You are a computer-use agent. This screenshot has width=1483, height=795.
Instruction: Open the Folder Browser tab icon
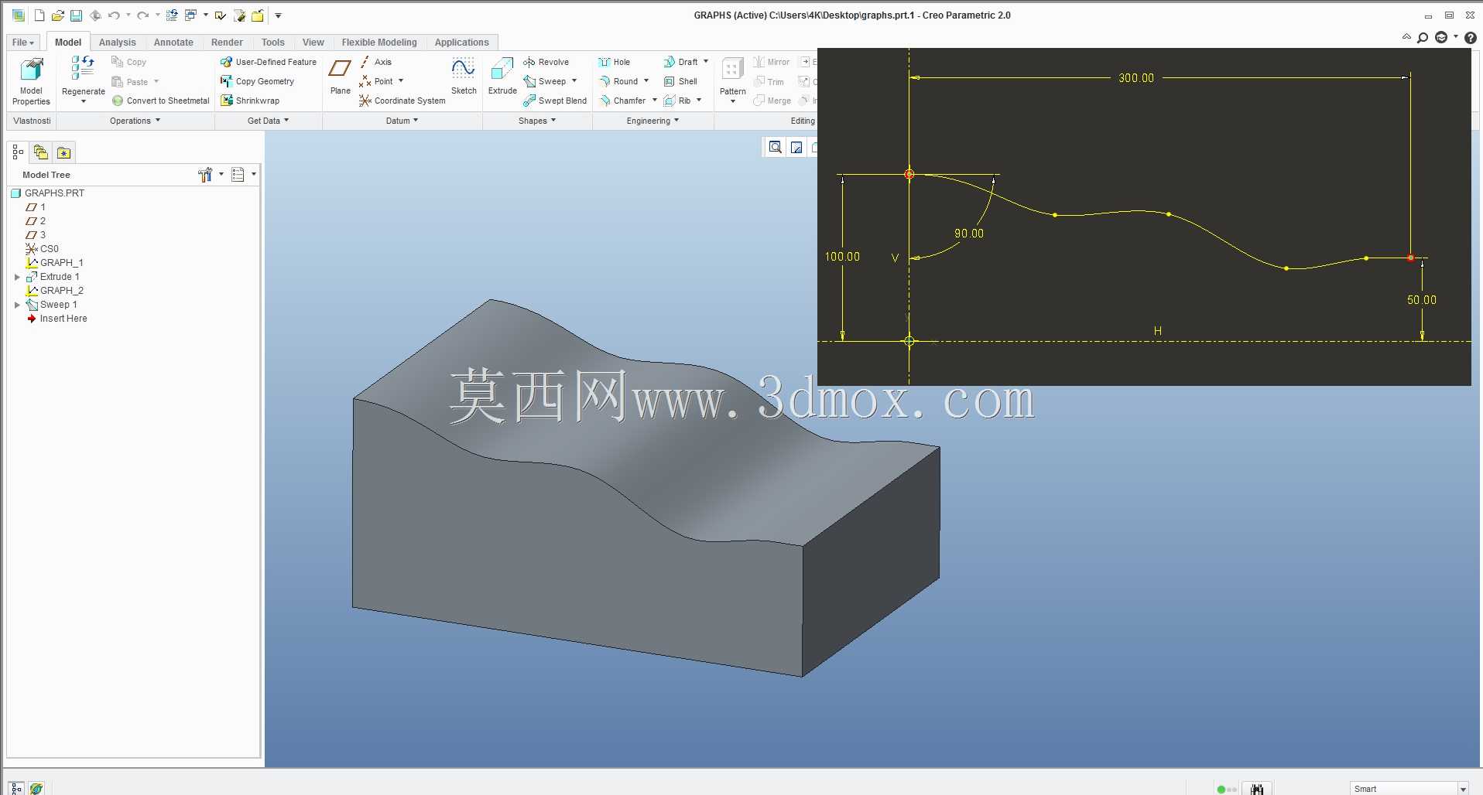(41, 152)
